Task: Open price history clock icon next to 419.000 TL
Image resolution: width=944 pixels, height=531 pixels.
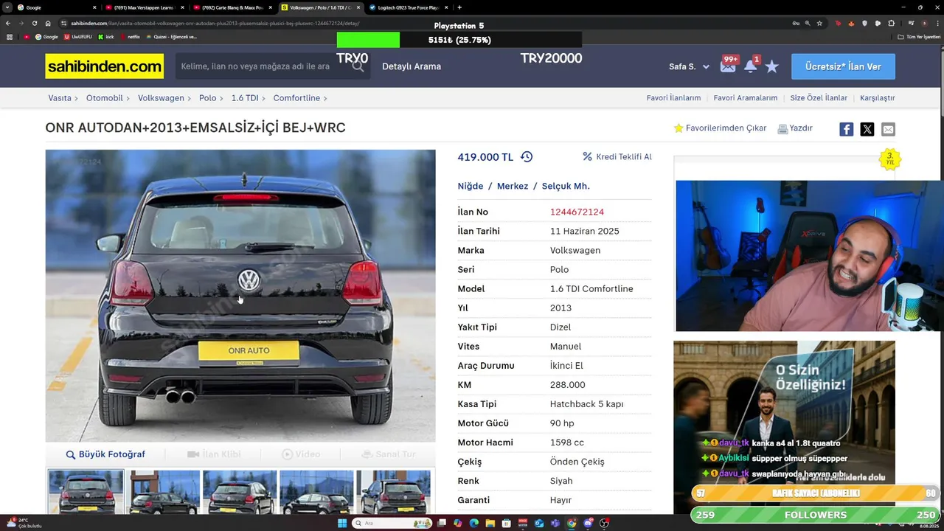Action: pos(527,157)
